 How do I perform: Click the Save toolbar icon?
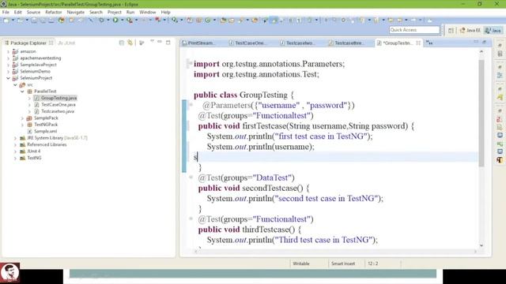click(x=34, y=21)
